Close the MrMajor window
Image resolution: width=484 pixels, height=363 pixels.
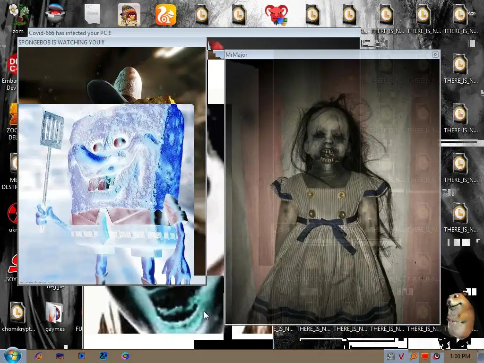[435, 55]
